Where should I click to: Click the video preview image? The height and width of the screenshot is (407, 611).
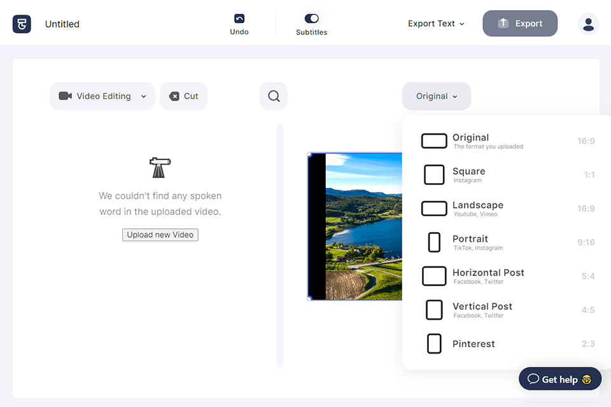[355, 226]
